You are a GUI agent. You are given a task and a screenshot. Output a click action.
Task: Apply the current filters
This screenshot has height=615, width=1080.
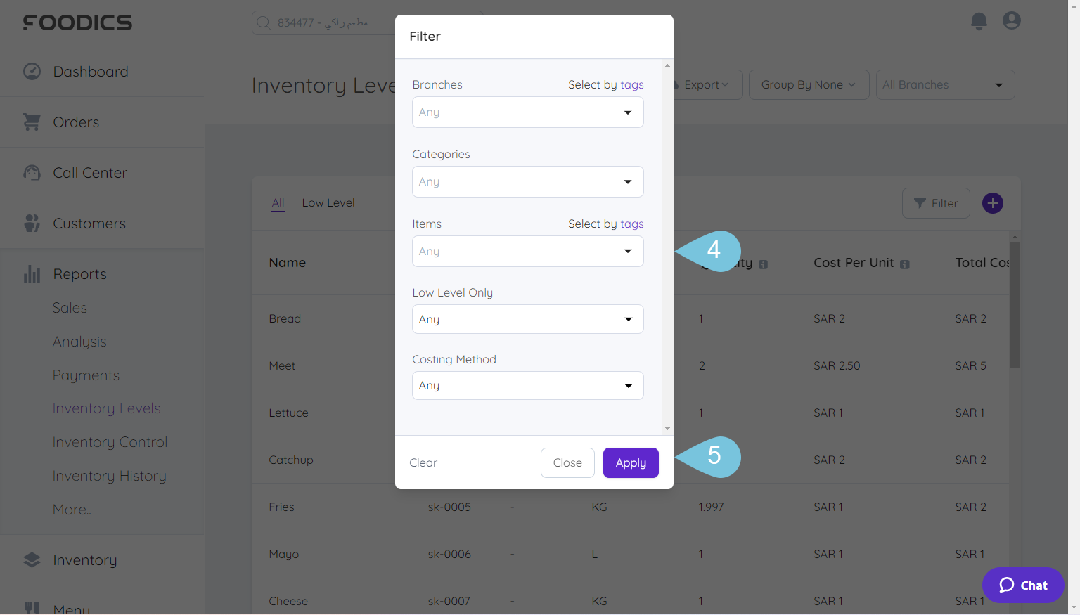[x=630, y=462]
